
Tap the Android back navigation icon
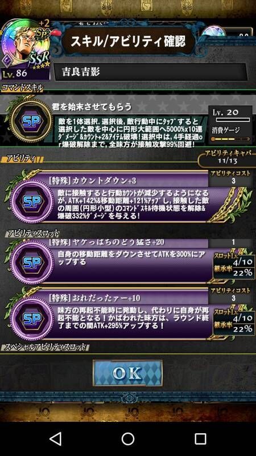pos(55,438)
